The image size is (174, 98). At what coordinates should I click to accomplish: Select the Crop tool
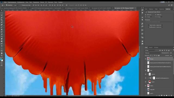[2, 20]
